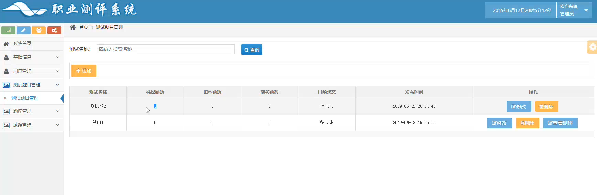Focus the 测试名称 search input field
Viewport: 597px width, 195px height.
coord(166,49)
